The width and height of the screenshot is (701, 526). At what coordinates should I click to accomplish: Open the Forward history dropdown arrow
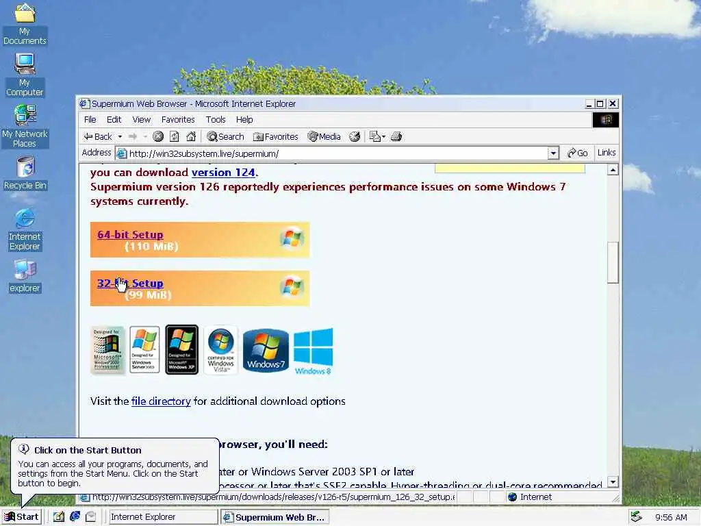pos(145,136)
